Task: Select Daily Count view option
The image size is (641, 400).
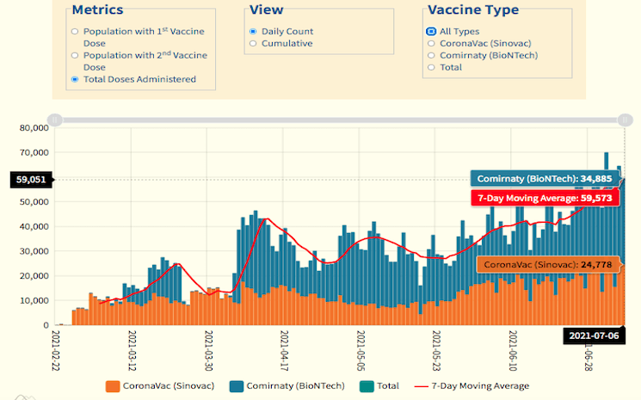Action: pos(253,31)
